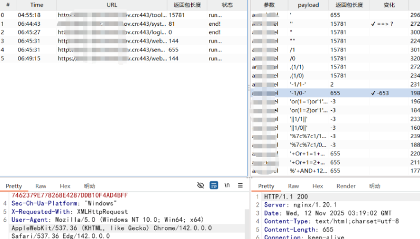
Task: Click the Content-Length: 655 response line
Action: click(299, 230)
